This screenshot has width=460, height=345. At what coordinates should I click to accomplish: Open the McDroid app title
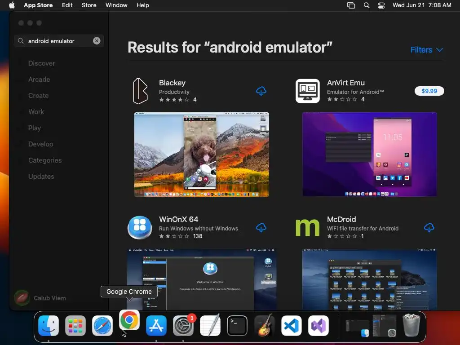click(x=341, y=219)
